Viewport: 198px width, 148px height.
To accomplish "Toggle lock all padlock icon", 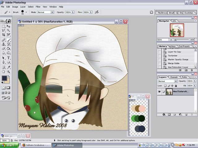I will click(x=176, y=86).
